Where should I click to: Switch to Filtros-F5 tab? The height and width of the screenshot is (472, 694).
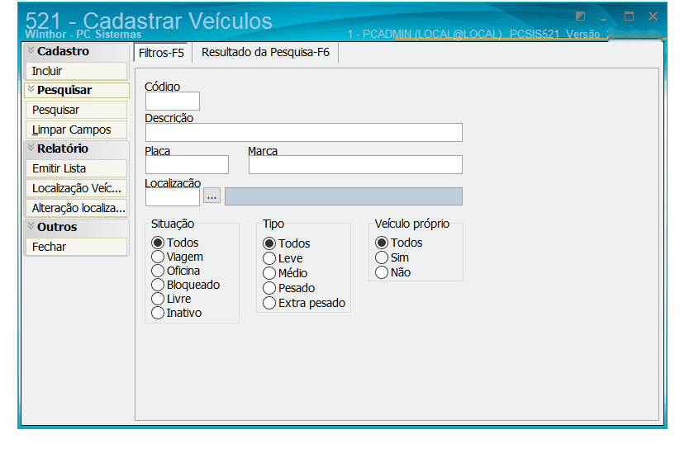pos(161,53)
